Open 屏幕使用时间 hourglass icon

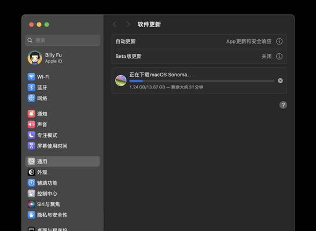(x=31, y=146)
